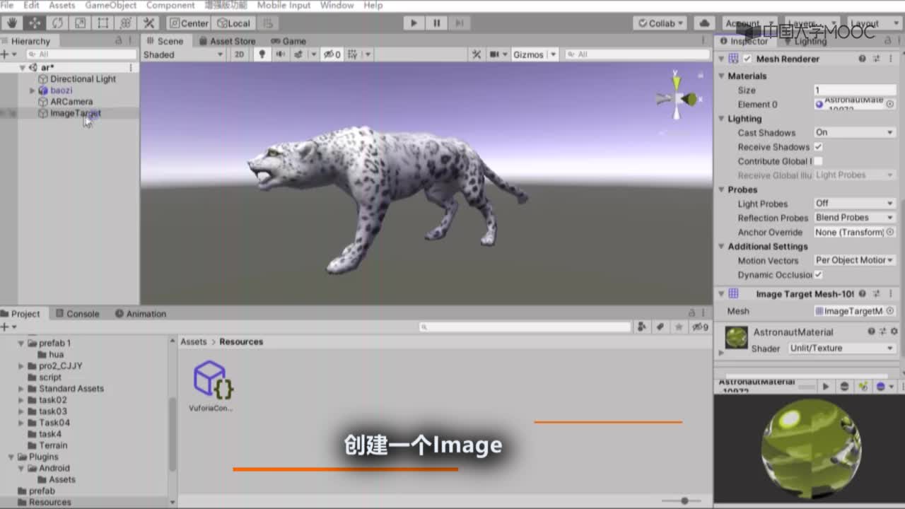The width and height of the screenshot is (905, 509).
Task: Open the GameObject menu
Action: pos(111,5)
